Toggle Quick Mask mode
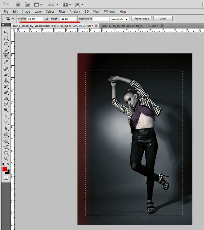Screen dimensions: 204x230 pos(6,178)
